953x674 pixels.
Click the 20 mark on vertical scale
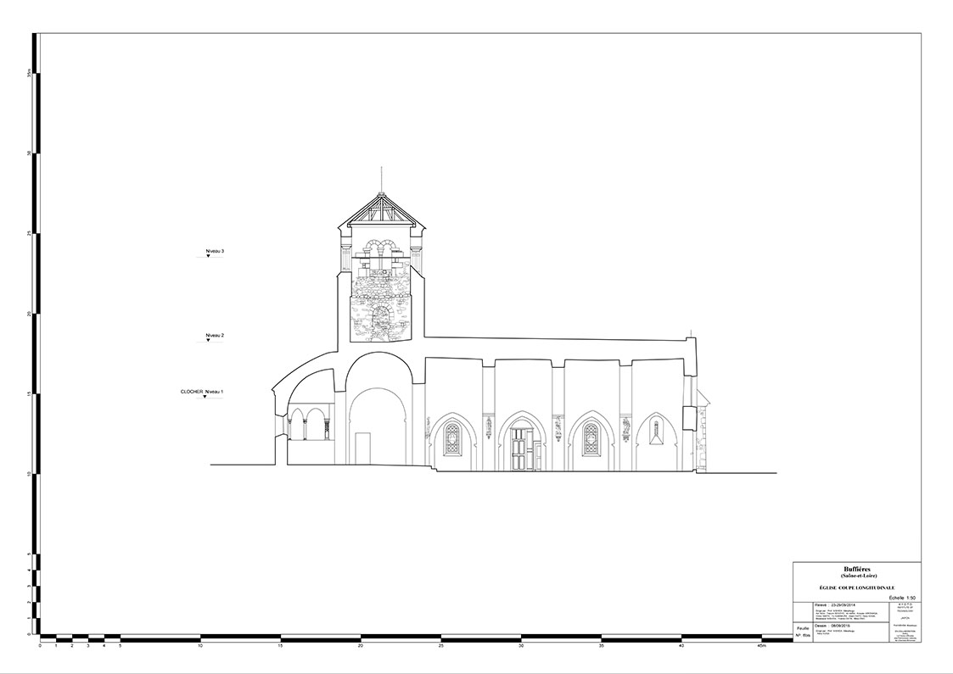(x=29, y=313)
